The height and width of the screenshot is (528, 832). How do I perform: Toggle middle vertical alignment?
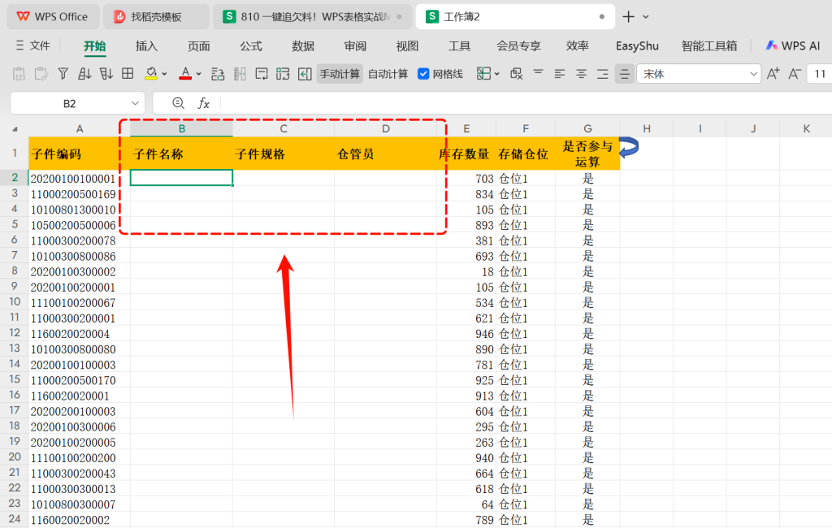(x=625, y=74)
